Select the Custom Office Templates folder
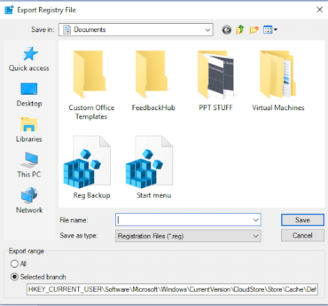This screenshot has width=328, height=306. (92, 85)
